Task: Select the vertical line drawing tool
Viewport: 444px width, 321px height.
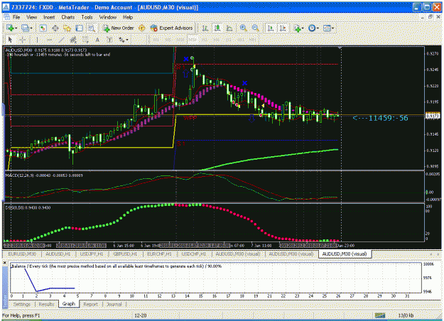Action: (37, 40)
